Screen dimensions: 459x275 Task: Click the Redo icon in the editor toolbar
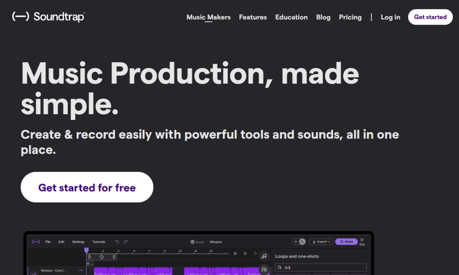[126, 242]
